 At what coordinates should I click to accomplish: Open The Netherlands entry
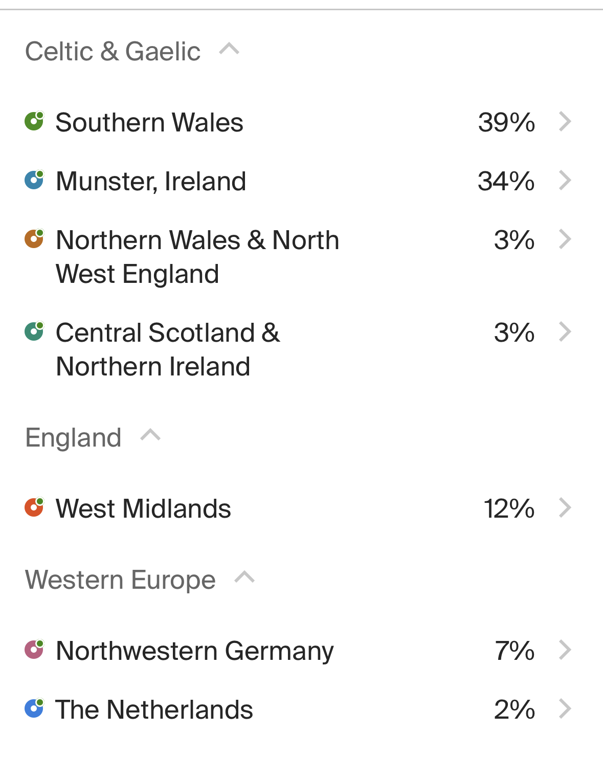tap(154, 709)
